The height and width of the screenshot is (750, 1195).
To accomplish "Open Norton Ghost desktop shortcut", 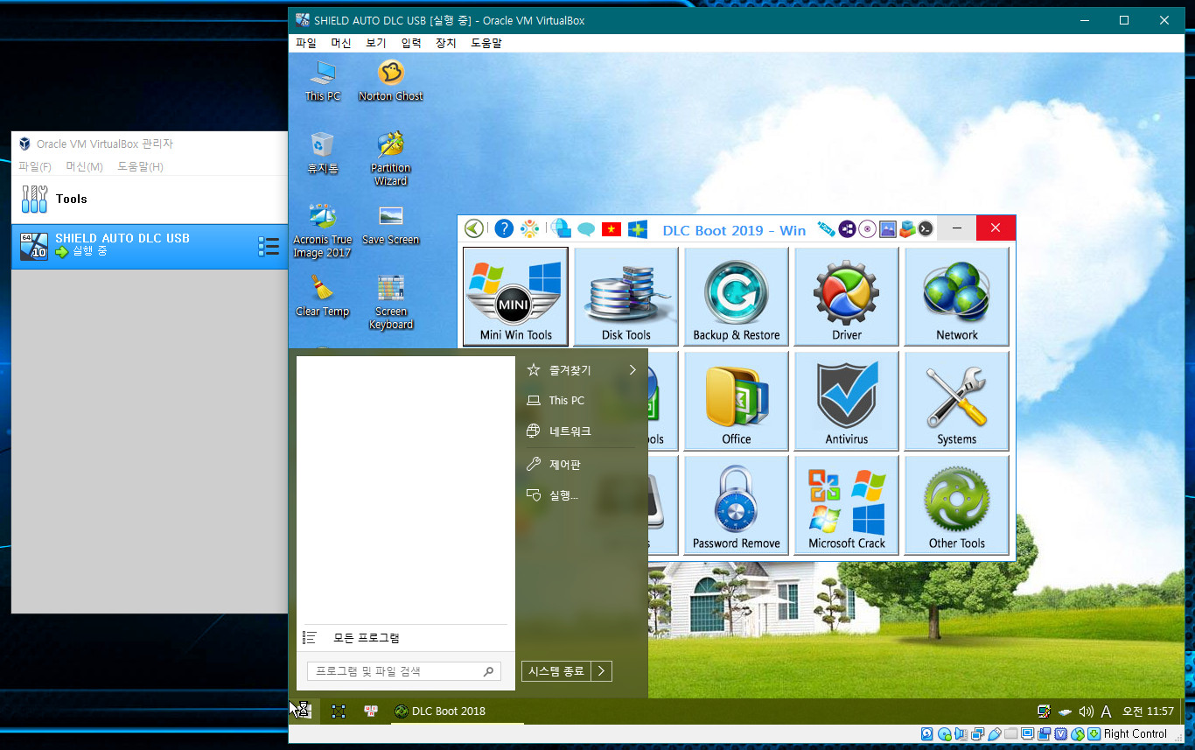I will click(x=391, y=81).
